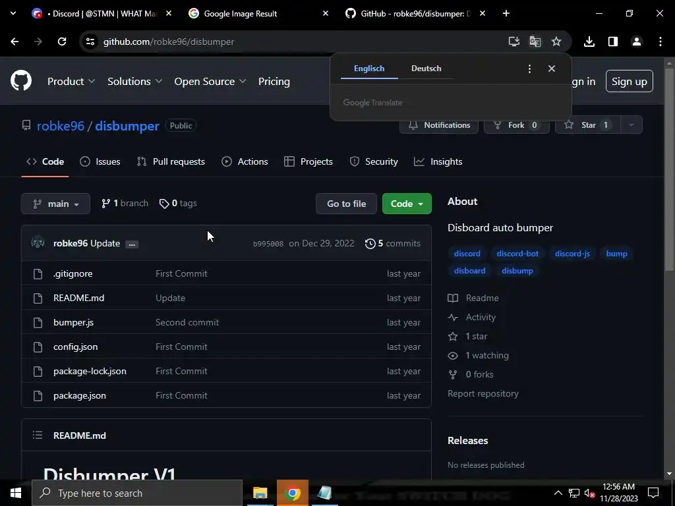This screenshot has width=675, height=506.
Task: Switch to Google Image Result browser tab
Action: (258, 14)
